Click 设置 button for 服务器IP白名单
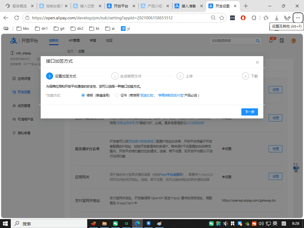The image size is (304, 228). (x=275, y=149)
